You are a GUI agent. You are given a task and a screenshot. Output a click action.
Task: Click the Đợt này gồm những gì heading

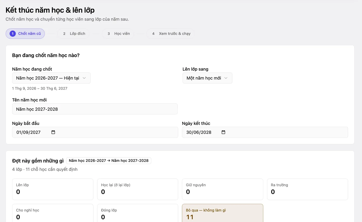(x=38, y=161)
